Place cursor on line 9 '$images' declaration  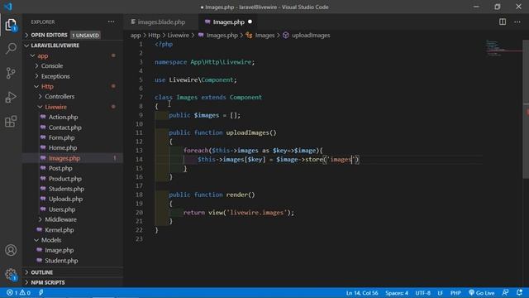[206, 115]
